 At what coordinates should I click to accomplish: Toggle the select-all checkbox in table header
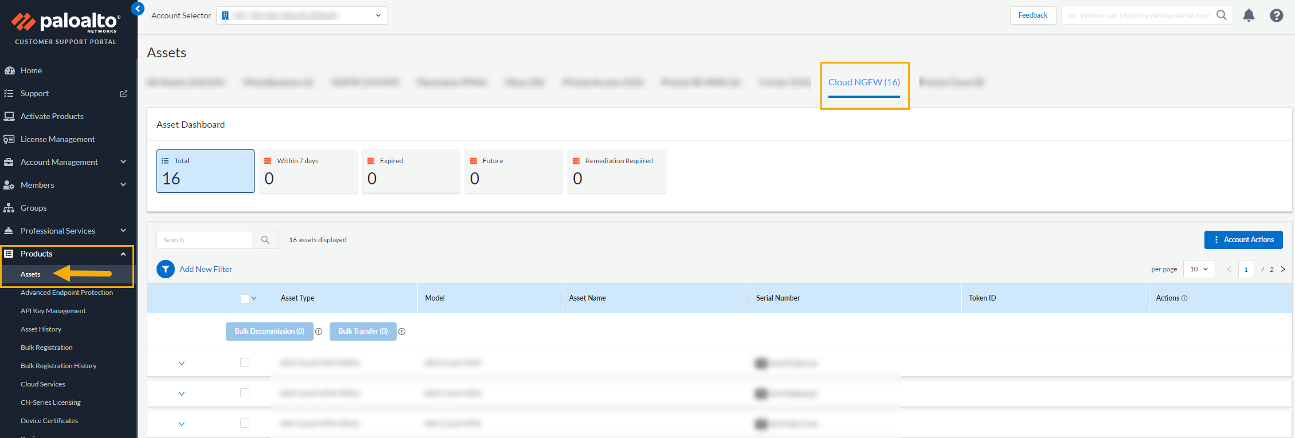coord(245,298)
